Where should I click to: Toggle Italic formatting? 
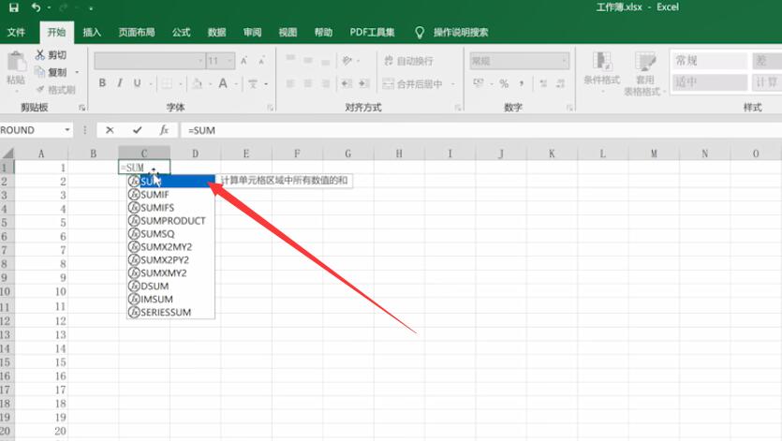(x=120, y=83)
